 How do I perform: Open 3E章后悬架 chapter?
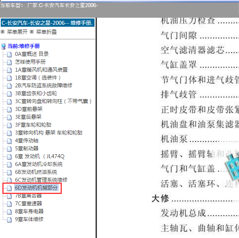pyautogui.click(x=28, y=117)
